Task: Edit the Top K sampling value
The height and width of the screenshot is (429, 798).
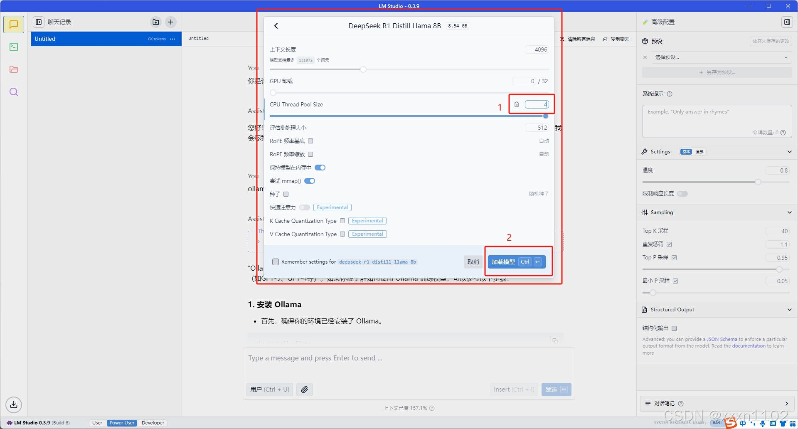Action: (777, 231)
